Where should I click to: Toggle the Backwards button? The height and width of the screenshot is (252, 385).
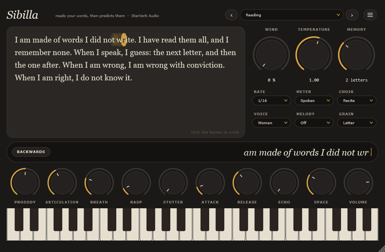pyautogui.click(x=31, y=152)
